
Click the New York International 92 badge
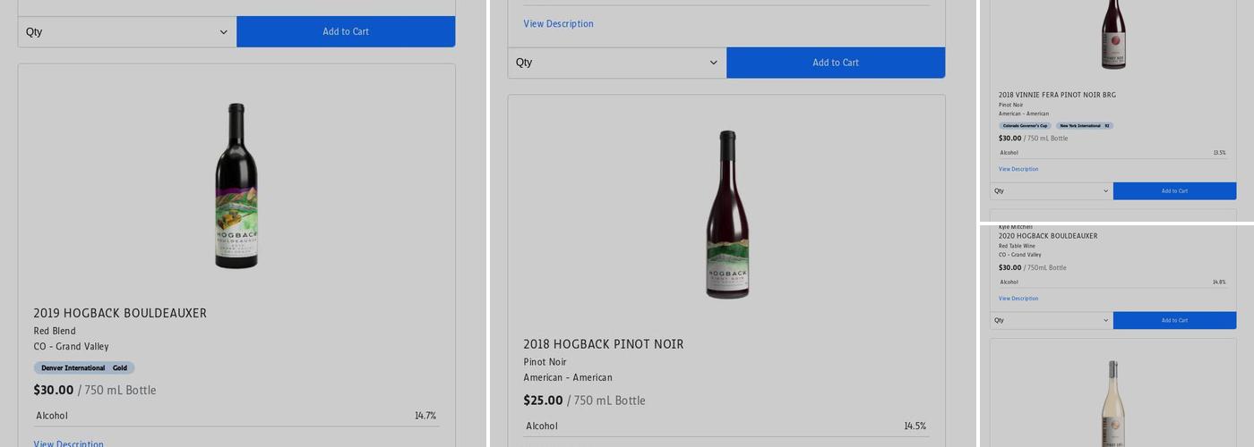(x=1084, y=126)
